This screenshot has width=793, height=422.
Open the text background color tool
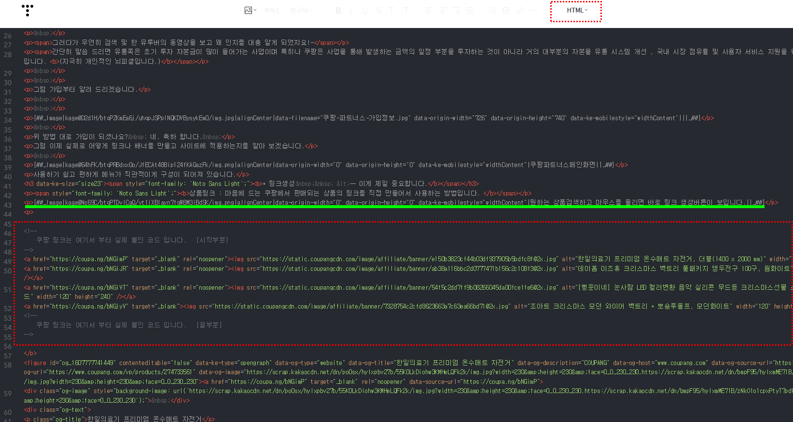coord(406,10)
